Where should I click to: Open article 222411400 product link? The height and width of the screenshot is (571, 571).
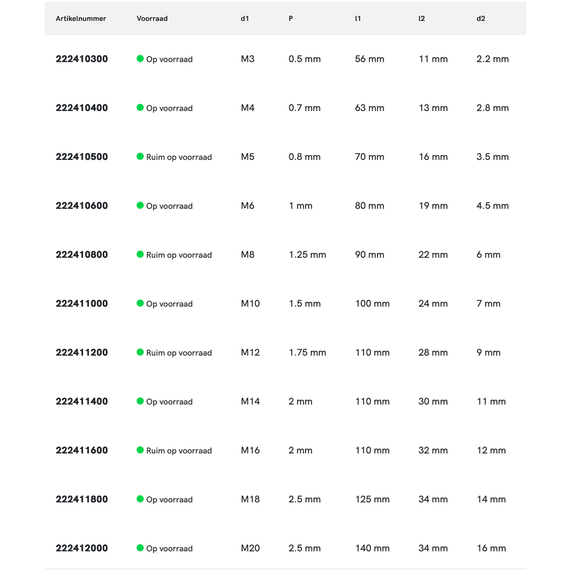coord(82,401)
